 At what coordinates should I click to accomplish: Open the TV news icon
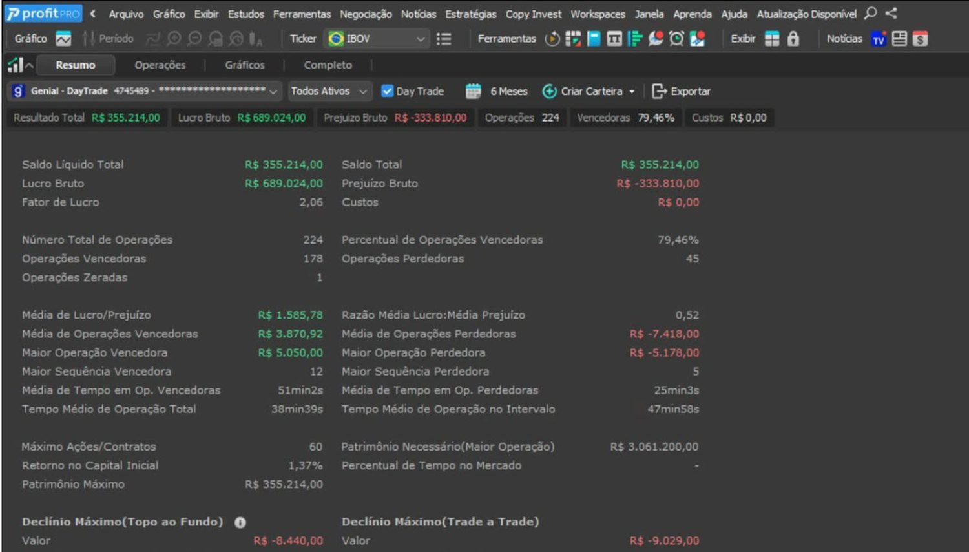879,39
